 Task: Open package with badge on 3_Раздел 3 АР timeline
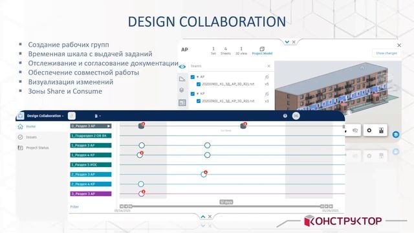point(142,194)
